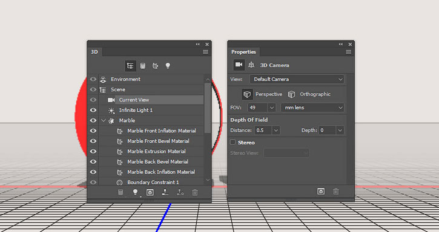
Task: Click Marble Front Inflation Material icon
Action: (x=119, y=131)
